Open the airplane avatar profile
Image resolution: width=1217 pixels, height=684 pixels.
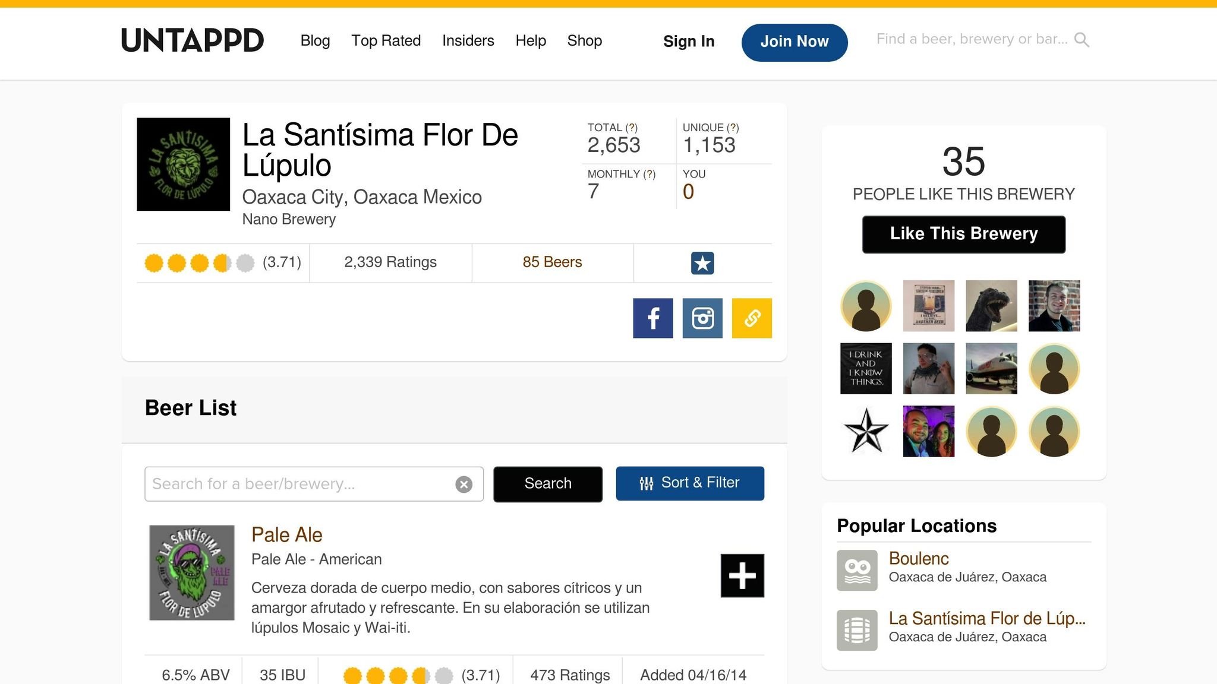point(991,368)
